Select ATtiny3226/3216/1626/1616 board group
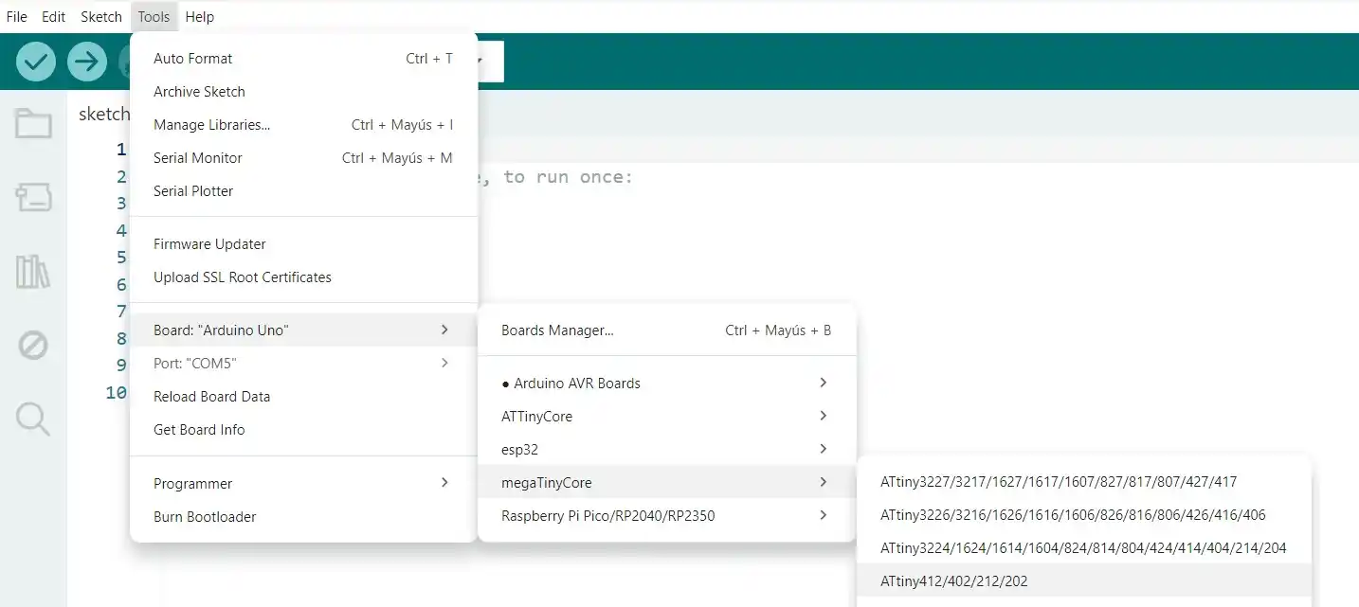1359x607 pixels. (1084, 515)
